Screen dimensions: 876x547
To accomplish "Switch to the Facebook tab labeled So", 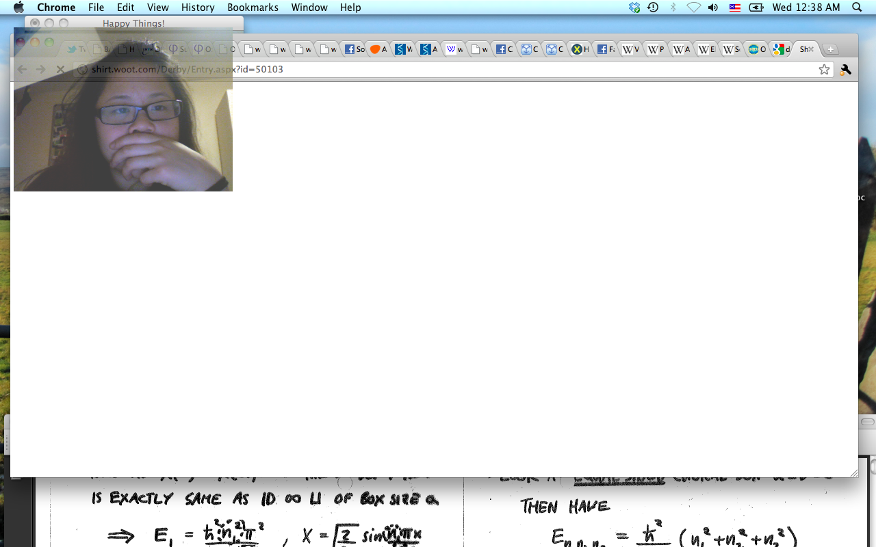I will click(355, 49).
